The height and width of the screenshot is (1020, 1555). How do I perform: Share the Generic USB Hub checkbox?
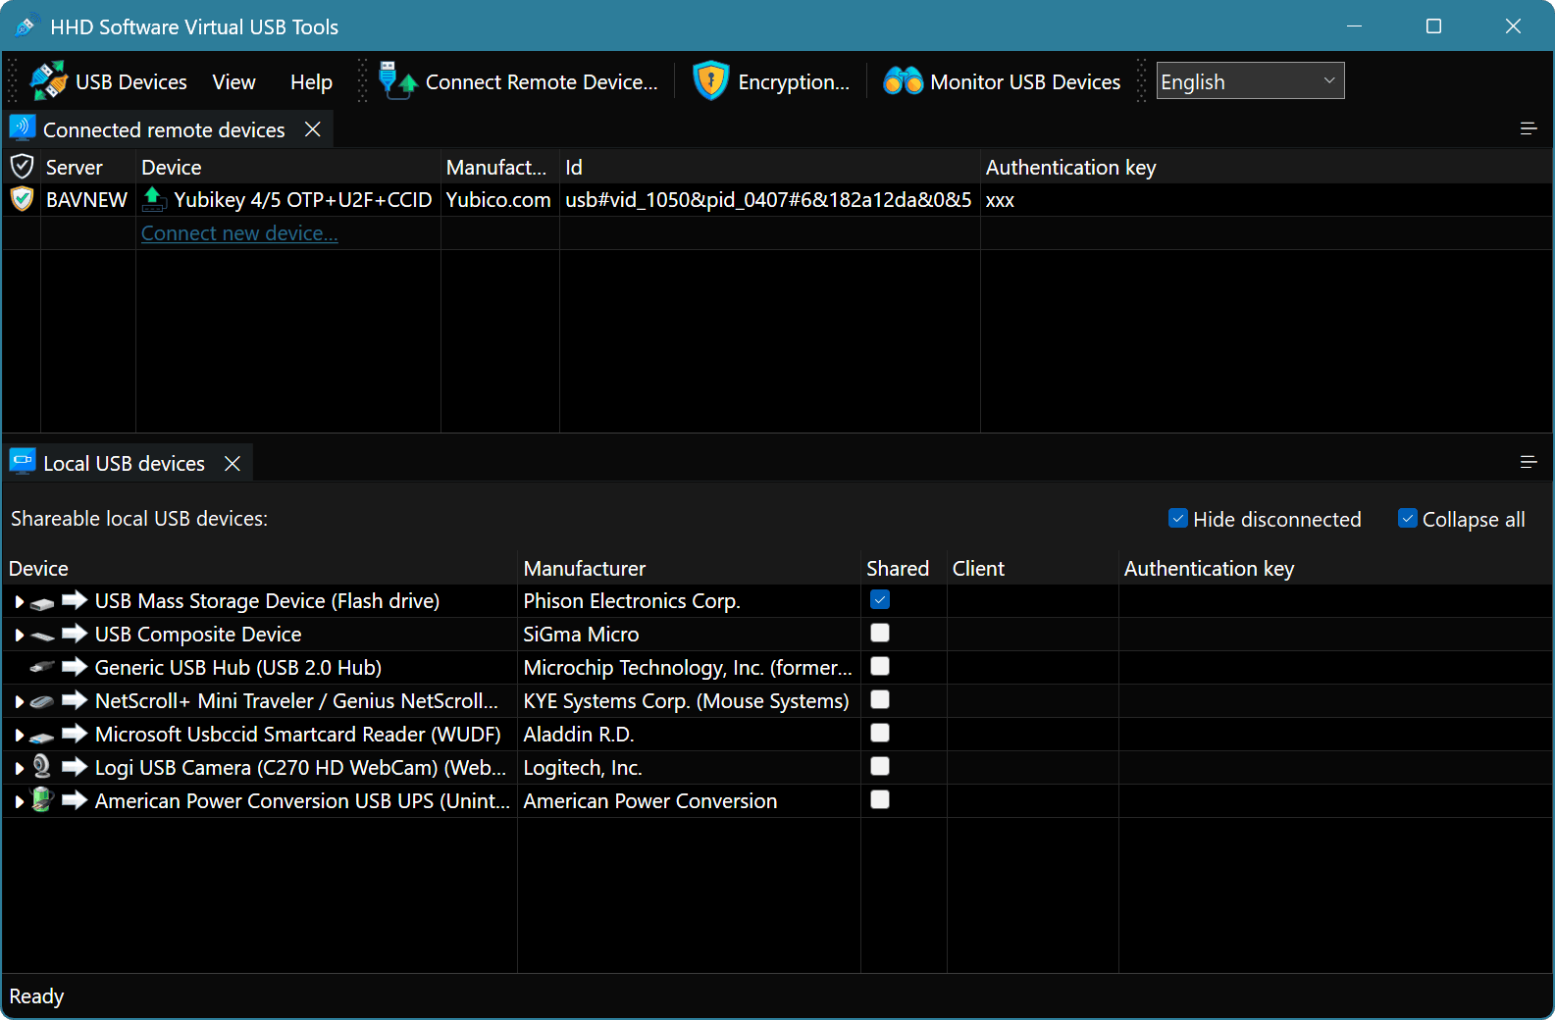pyautogui.click(x=880, y=667)
